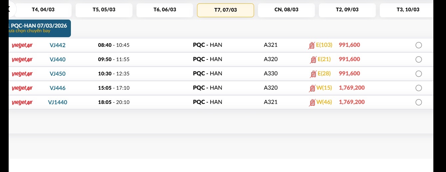The image size is (446, 172).
Task: Pick the VJ446 15:05 flight radio button
Action: click(419, 88)
